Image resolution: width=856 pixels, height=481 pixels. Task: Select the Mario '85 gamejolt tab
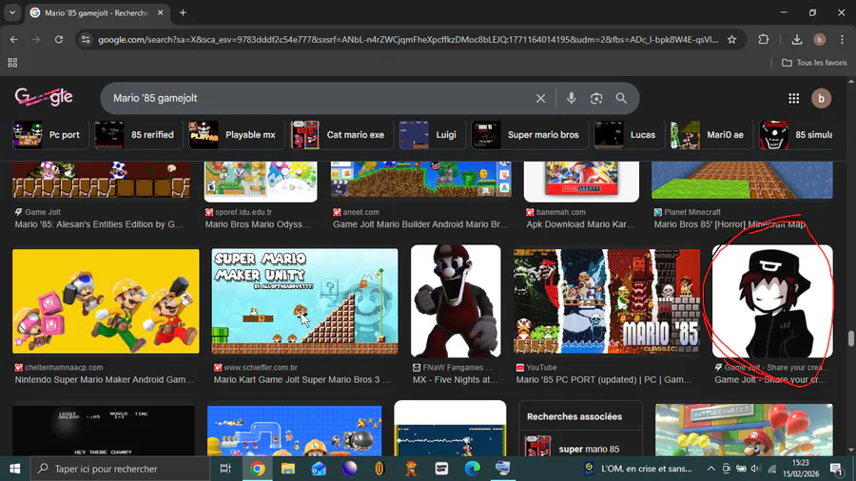point(97,12)
